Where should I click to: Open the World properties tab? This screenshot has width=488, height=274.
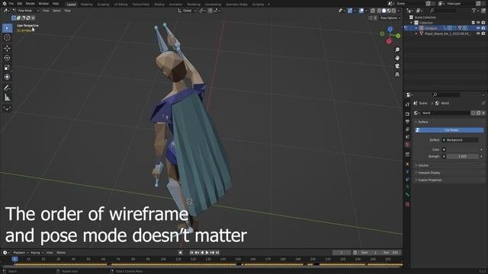407,145
